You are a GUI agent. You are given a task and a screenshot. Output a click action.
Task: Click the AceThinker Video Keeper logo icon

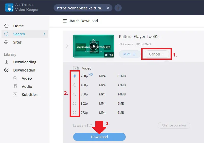[x=9, y=8]
